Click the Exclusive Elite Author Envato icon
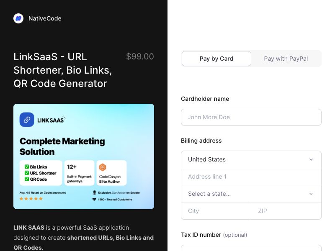The image size is (335, 251). [x=94, y=192]
